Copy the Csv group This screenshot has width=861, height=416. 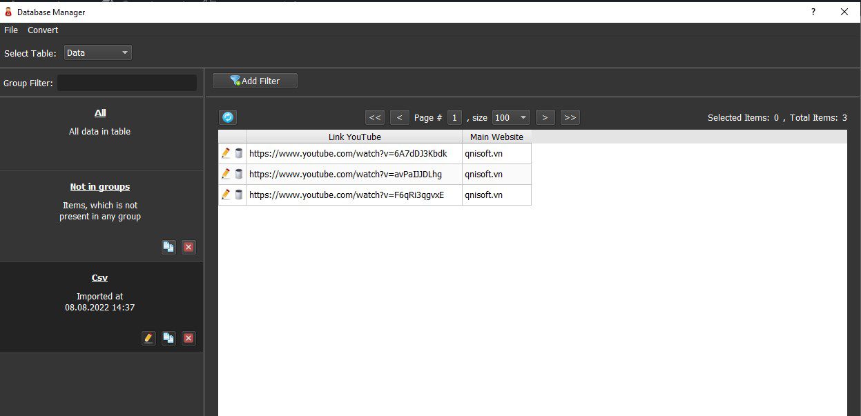pyautogui.click(x=168, y=338)
